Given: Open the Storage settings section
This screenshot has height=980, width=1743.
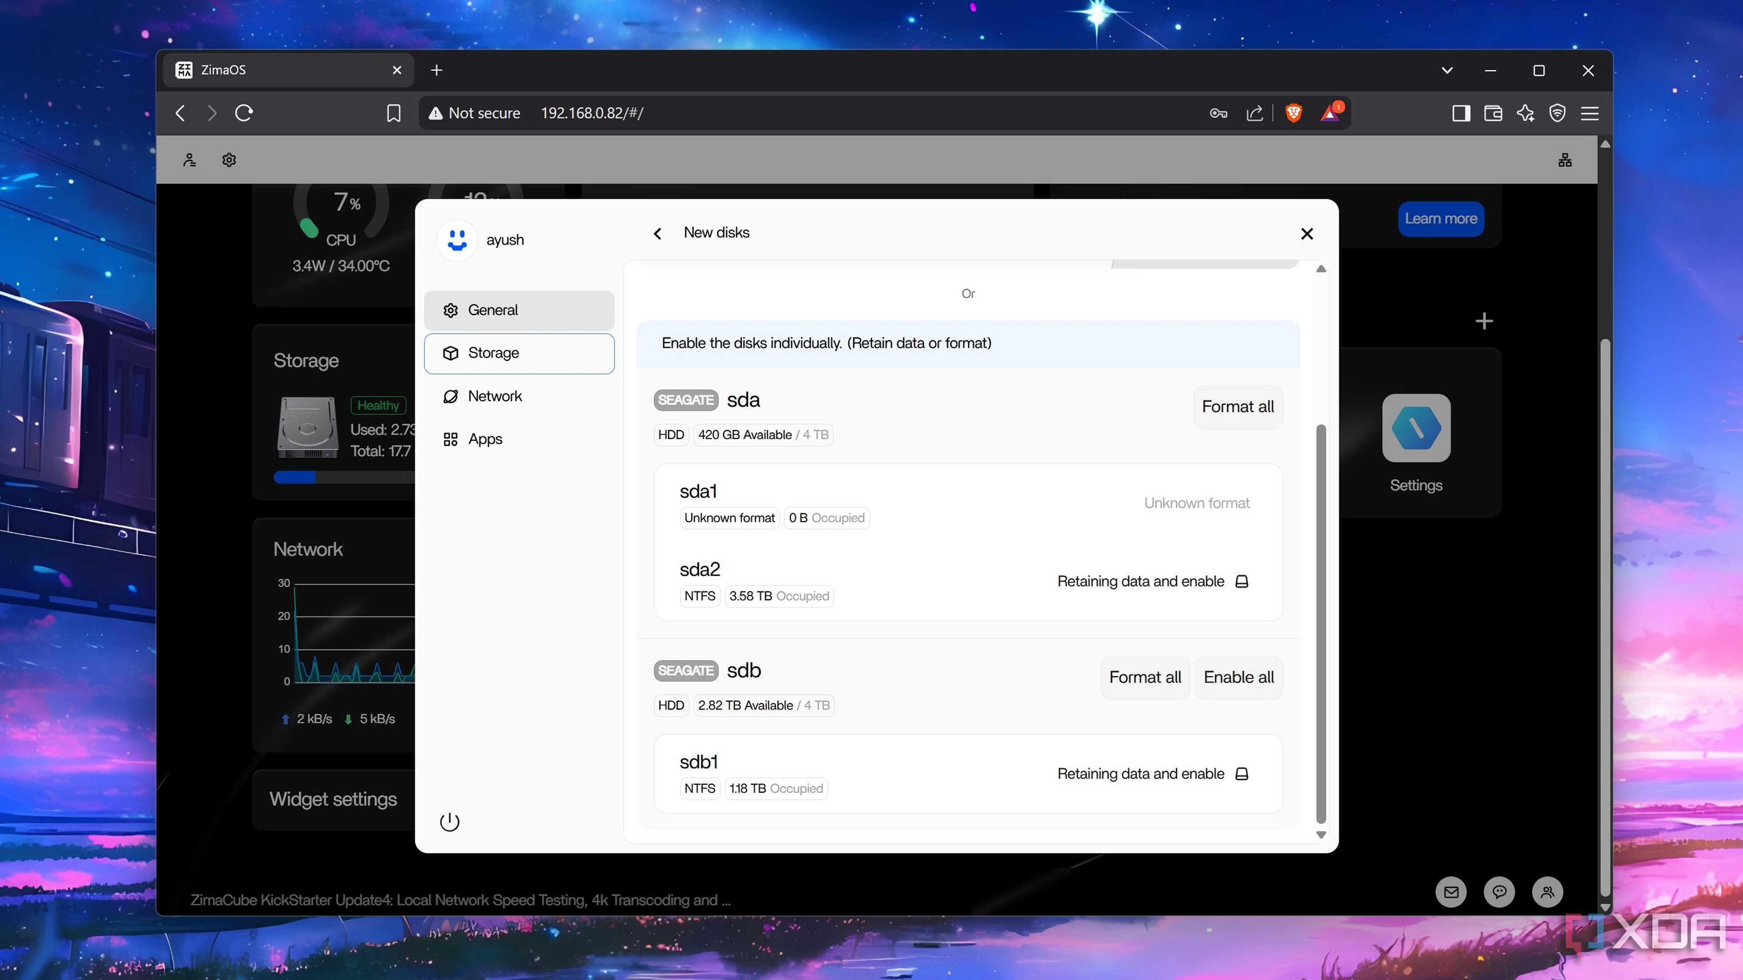Looking at the screenshot, I should click(519, 353).
